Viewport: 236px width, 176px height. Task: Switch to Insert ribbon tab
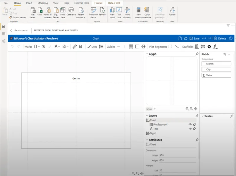coord(29,3)
